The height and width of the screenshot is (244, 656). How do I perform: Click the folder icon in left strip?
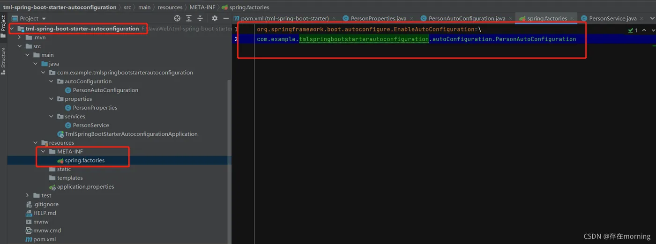3,36
